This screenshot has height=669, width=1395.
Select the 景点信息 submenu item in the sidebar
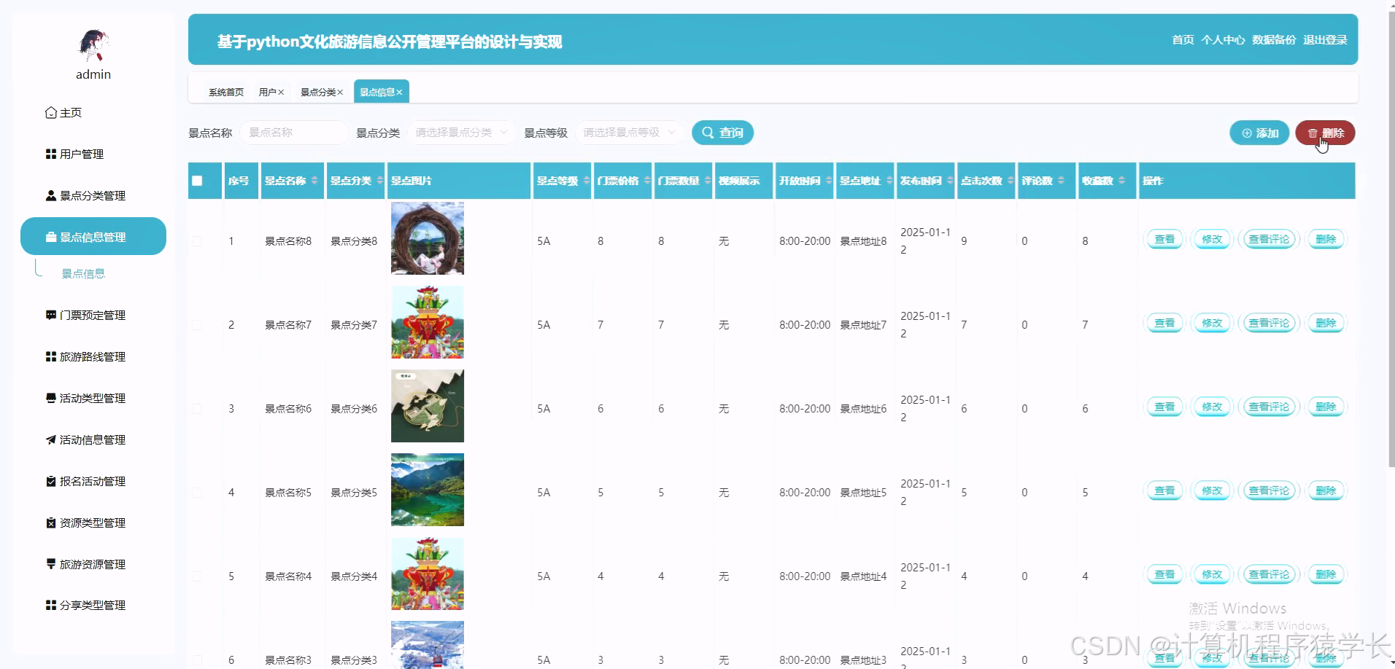(x=83, y=274)
